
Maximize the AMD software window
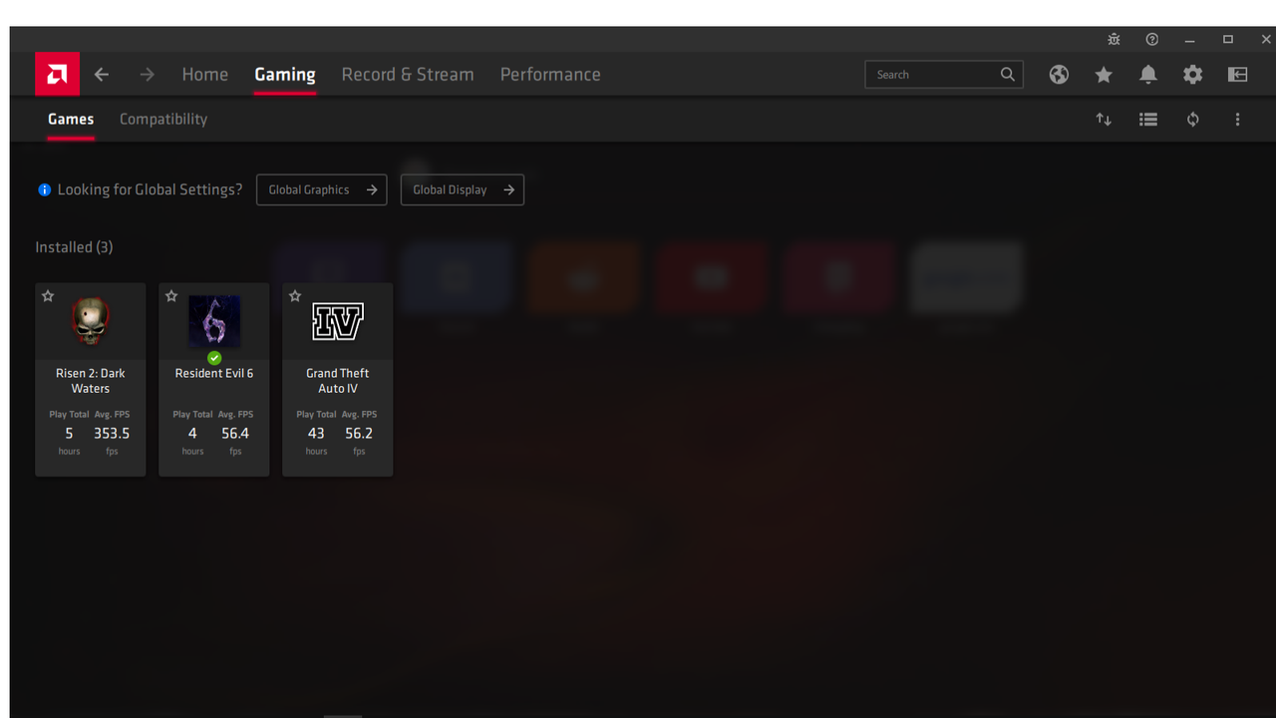point(1228,40)
